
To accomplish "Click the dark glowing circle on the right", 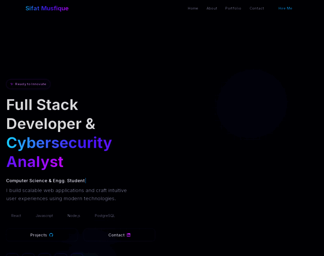I will pos(252,105).
